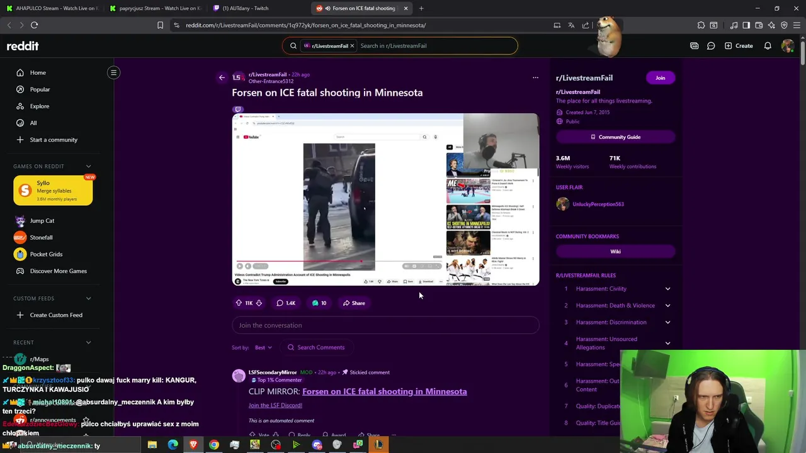Open the Community Guide
Image resolution: width=806 pixels, height=453 pixels.
click(x=615, y=137)
